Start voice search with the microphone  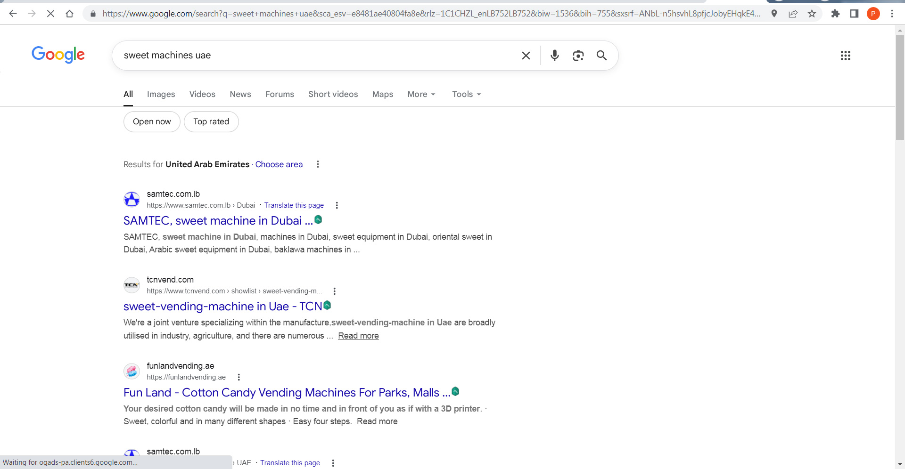coord(555,56)
